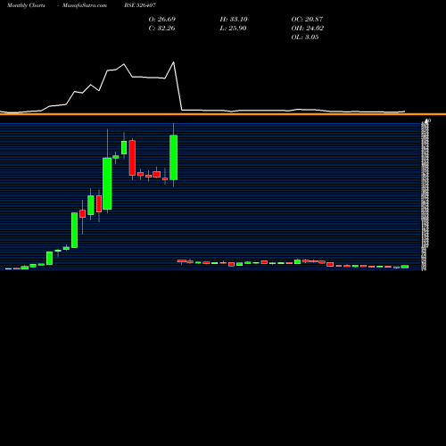Viewport: 446px width, 446px height.
Task: Click the 'OL: 3.05' value
Action: 305,37
